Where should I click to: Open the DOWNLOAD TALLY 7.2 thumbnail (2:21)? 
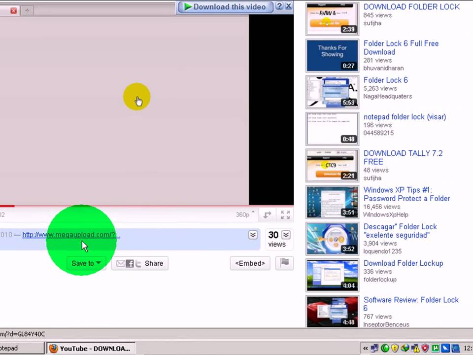coord(332,166)
